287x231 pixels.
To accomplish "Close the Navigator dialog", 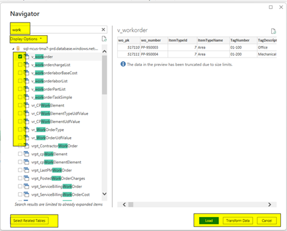I will (281, 7).
